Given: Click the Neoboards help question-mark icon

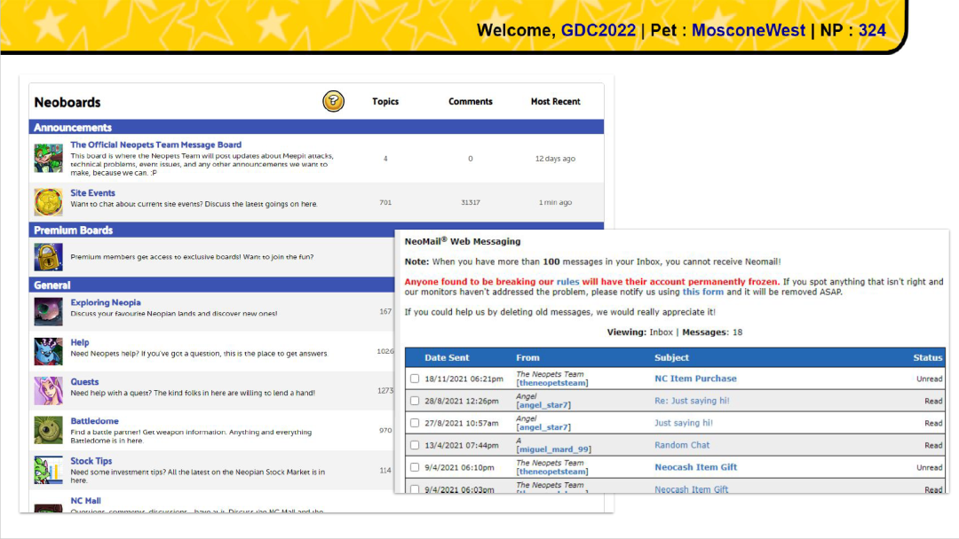Looking at the screenshot, I should 333,101.
